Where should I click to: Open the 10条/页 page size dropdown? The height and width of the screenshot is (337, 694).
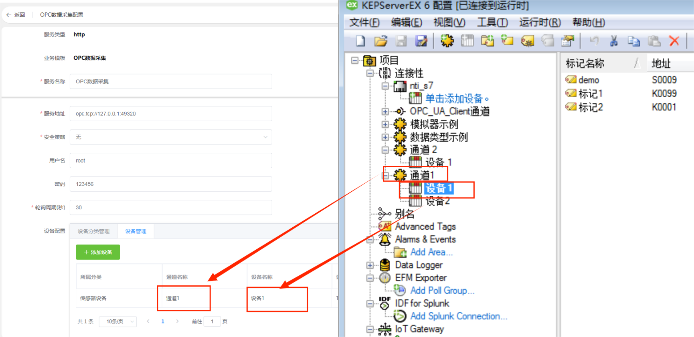(x=119, y=321)
